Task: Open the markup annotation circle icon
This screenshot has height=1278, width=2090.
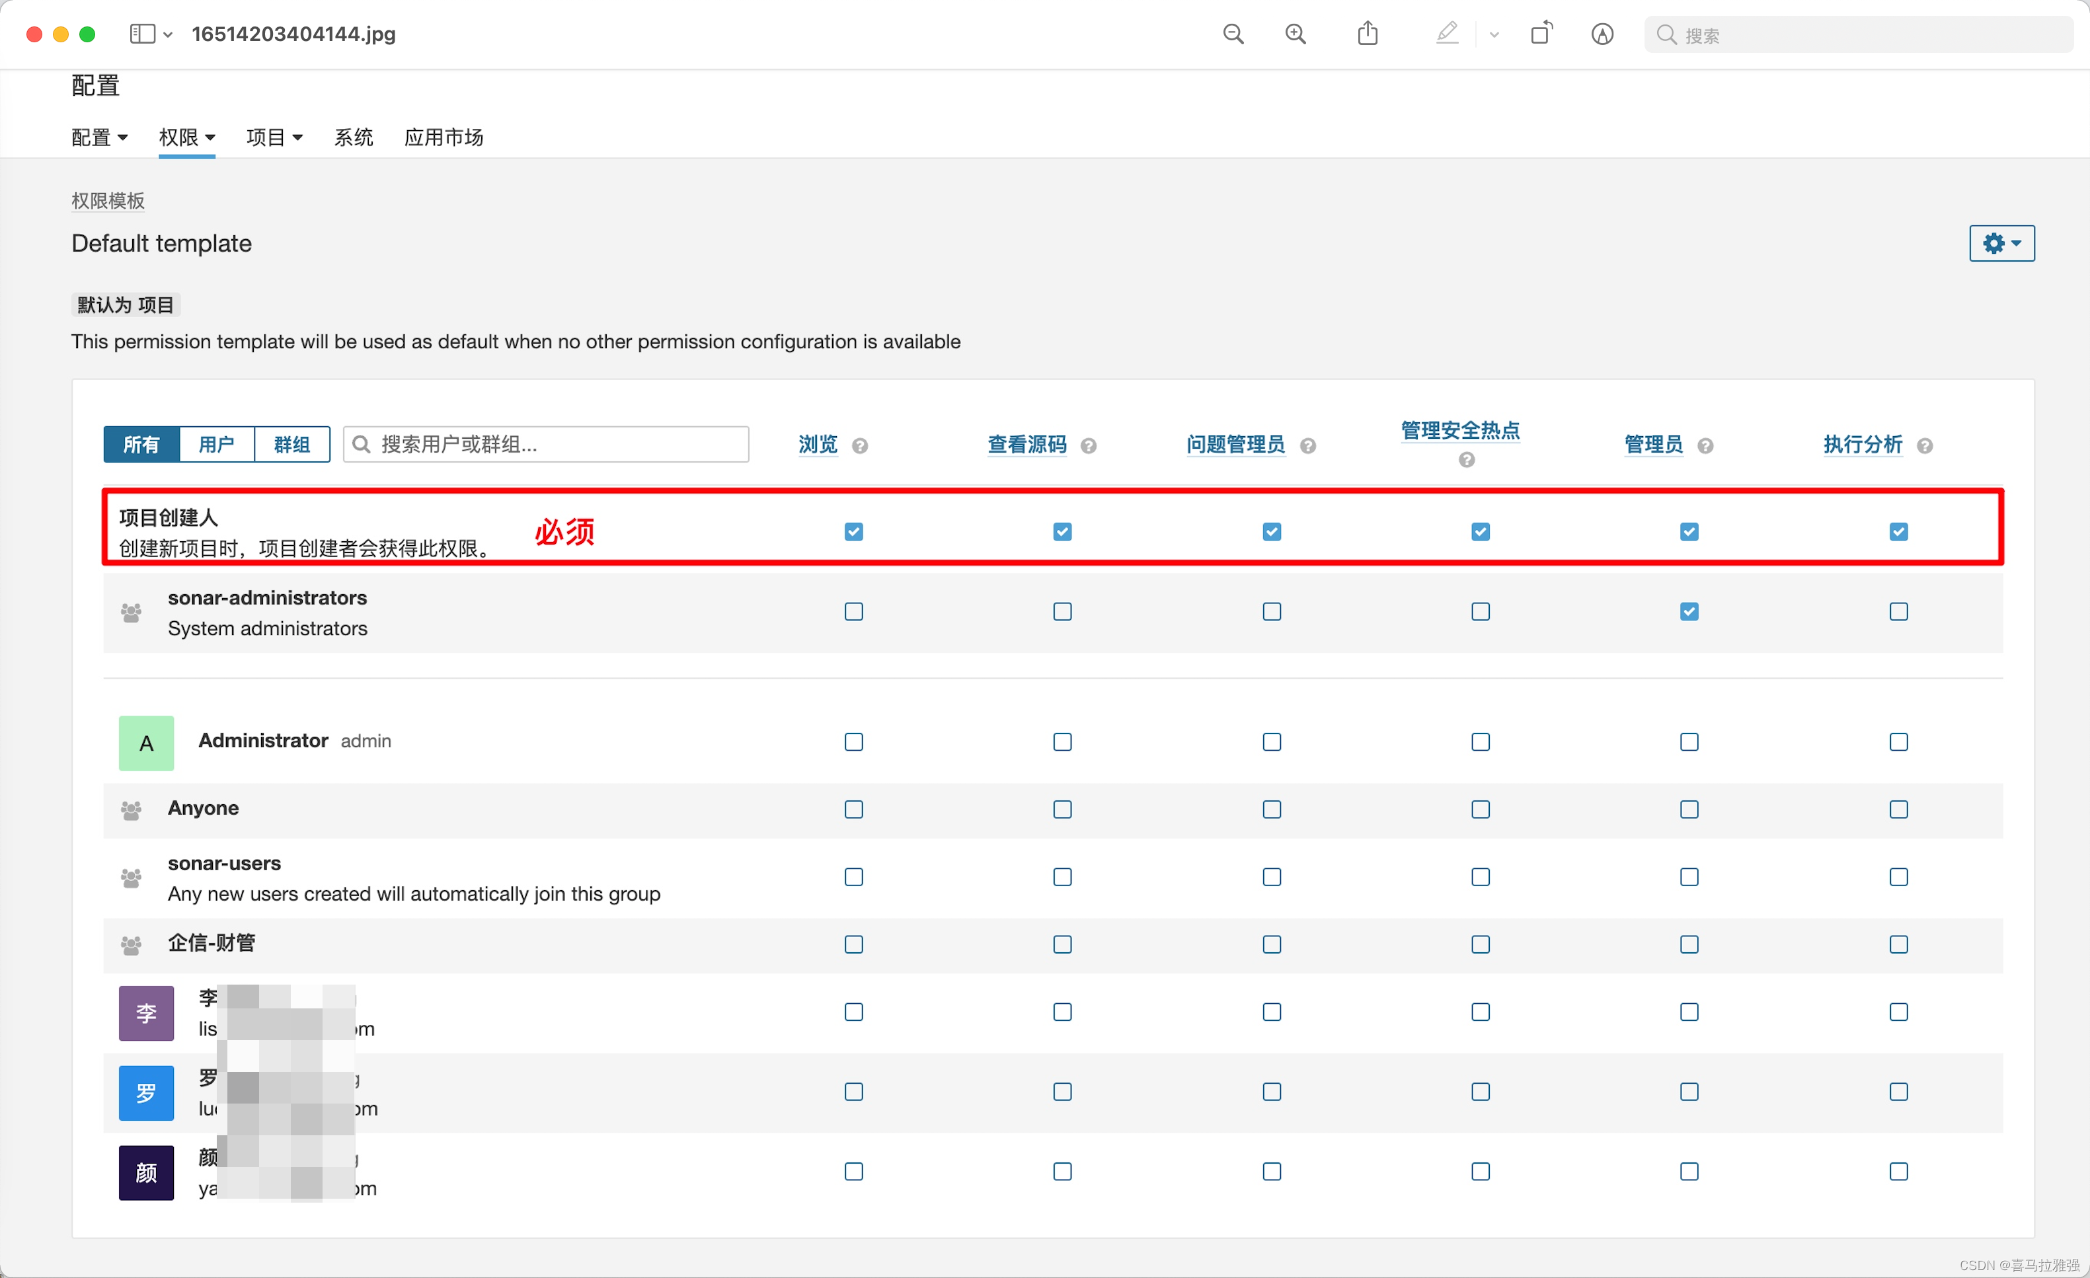Action: [1602, 34]
